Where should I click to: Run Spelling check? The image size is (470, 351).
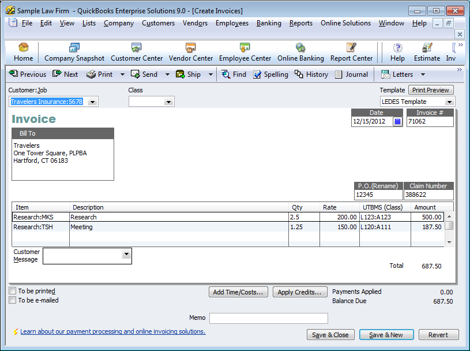270,74
